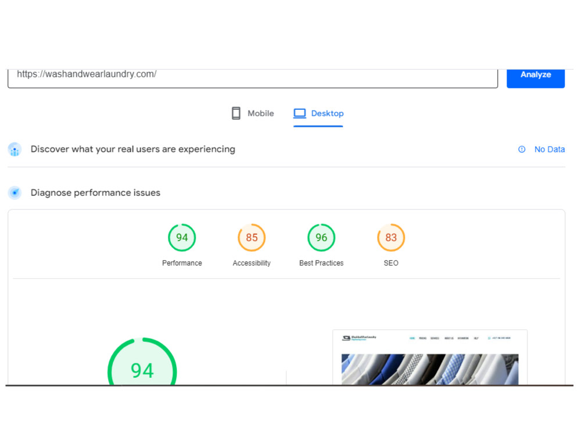The image size is (581, 436).
Task: Click the diagnose performance issues icon
Action: [x=15, y=193]
